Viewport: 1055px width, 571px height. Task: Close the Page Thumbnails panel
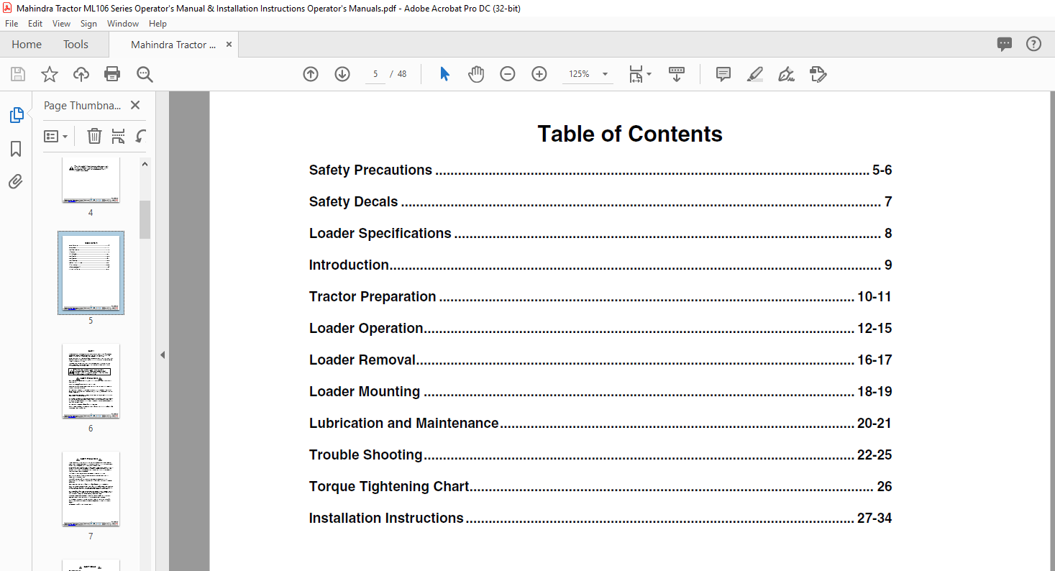135,105
